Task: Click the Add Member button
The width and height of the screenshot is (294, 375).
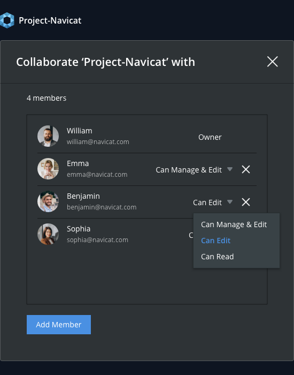Action: pyautogui.click(x=59, y=325)
